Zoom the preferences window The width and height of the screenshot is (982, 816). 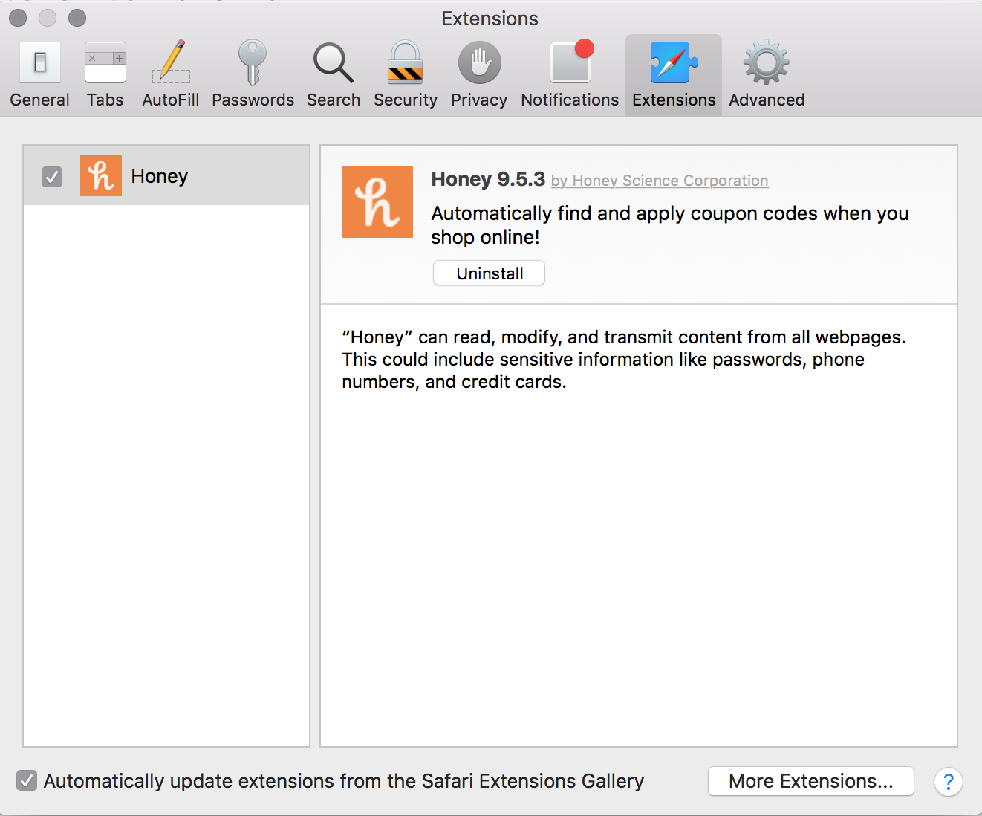click(x=77, y=18)
